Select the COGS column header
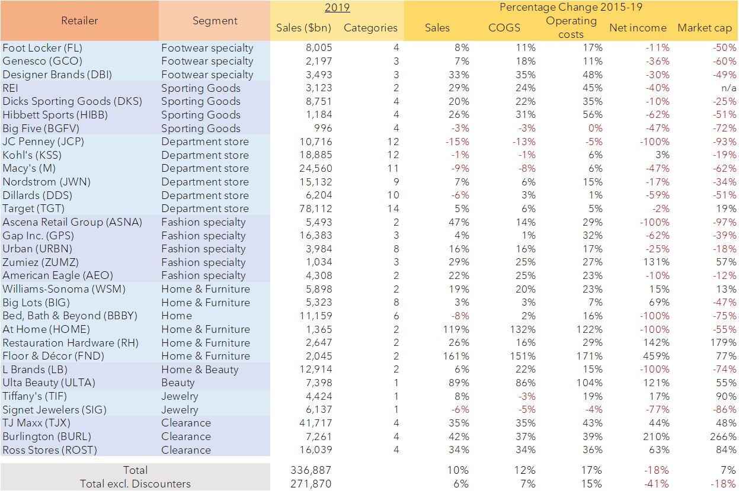This screenshot has height=491, width=739. point(504,28)
